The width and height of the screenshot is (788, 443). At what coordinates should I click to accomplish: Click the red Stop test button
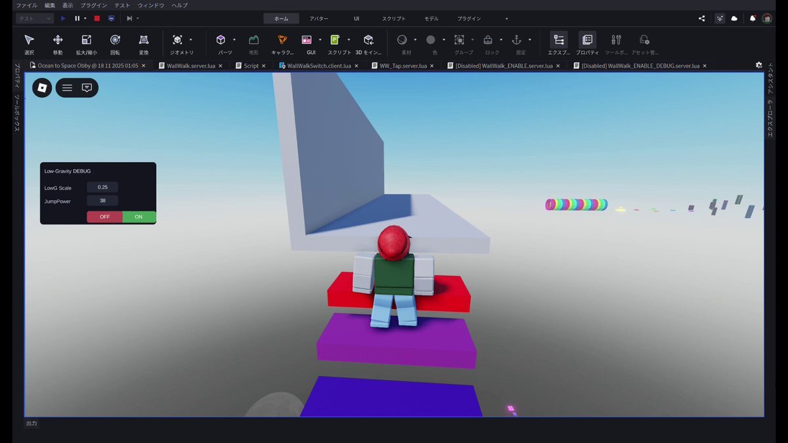97,18
